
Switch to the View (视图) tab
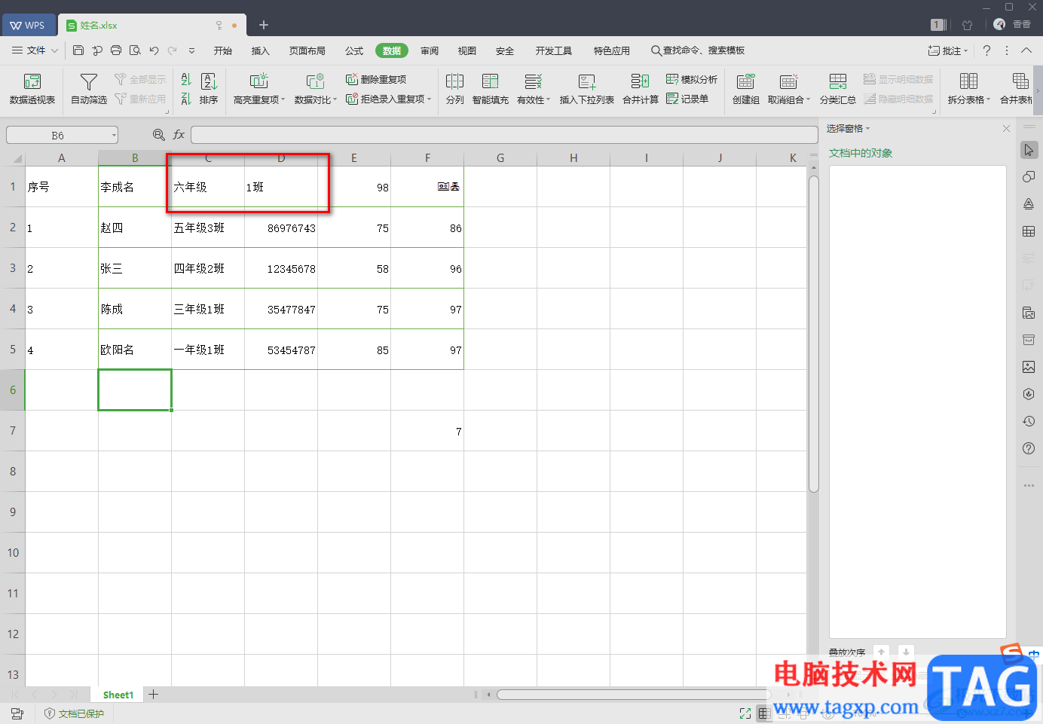tap(467, 50)
